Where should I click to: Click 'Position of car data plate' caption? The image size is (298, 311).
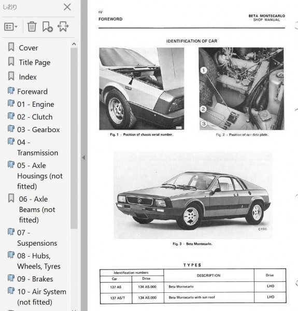click(249, 135)
